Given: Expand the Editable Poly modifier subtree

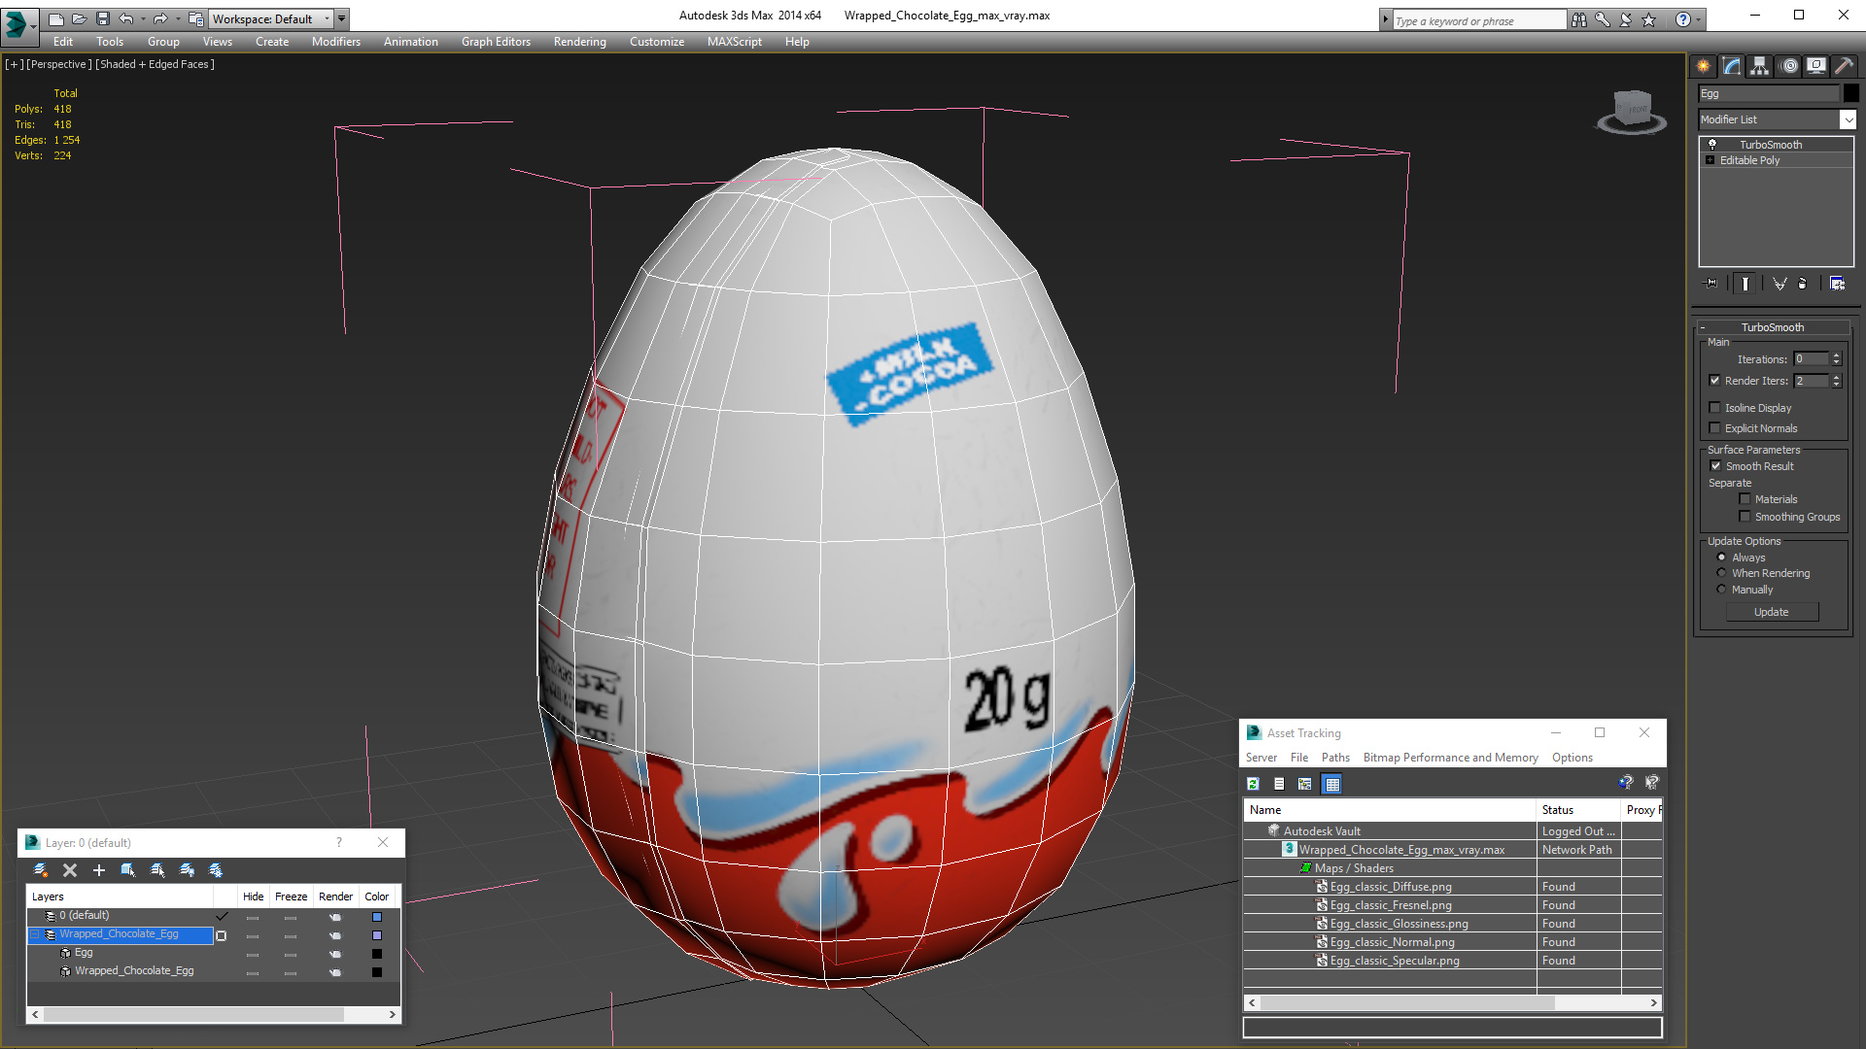Looking at the screenshot, I should click(1710, 160).
